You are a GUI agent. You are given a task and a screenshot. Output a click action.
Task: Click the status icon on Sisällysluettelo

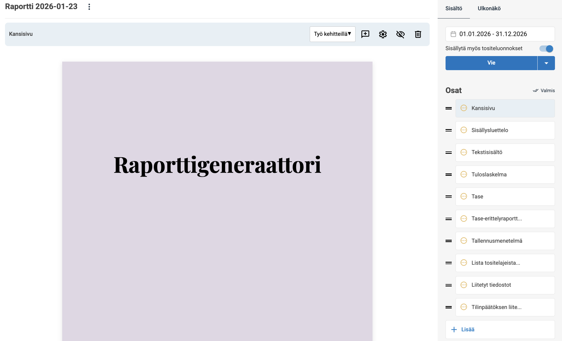click(x=464, y=130)
